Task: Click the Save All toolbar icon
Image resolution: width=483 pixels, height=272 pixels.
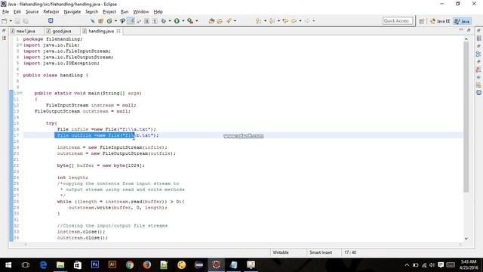Action: click(26, 21)
